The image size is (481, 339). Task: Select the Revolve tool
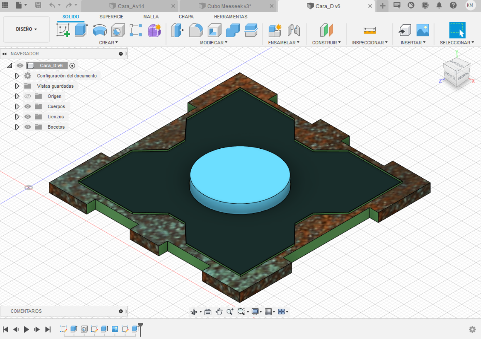point(100,30)
